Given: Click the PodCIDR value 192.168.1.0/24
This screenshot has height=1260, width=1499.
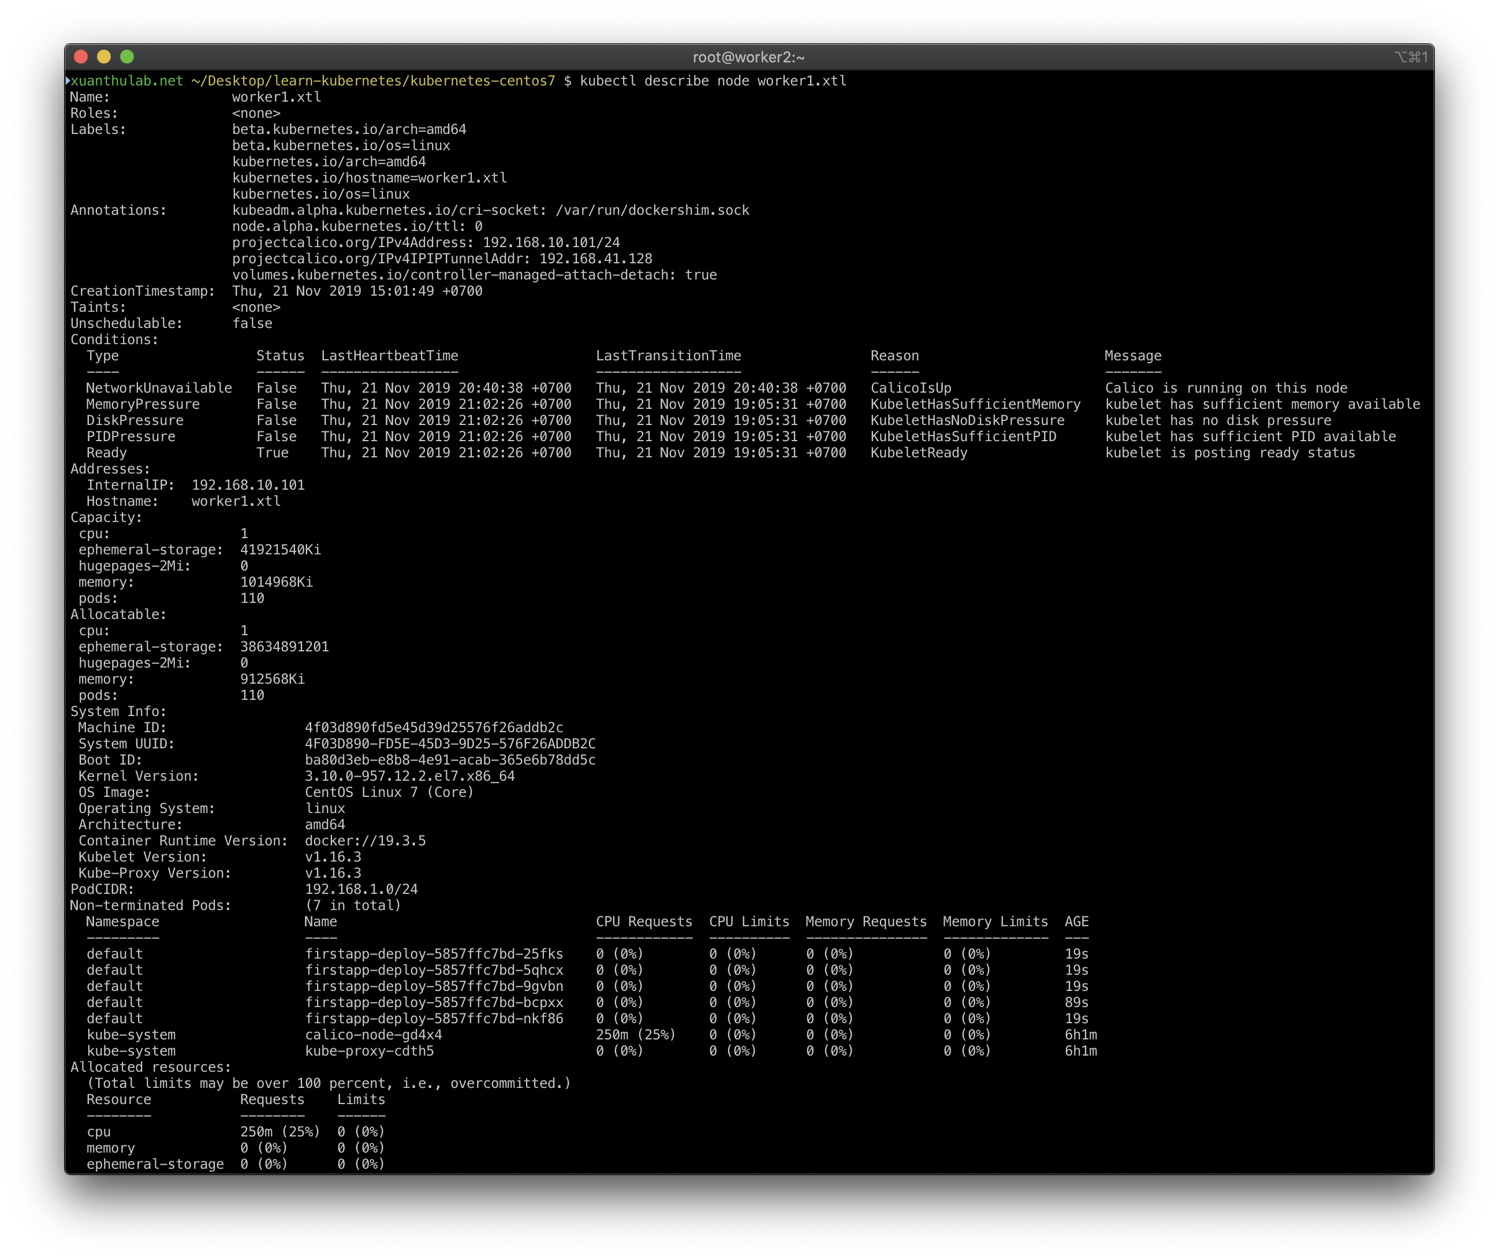Looking at the screenshot, I should (x=361, y=889).
